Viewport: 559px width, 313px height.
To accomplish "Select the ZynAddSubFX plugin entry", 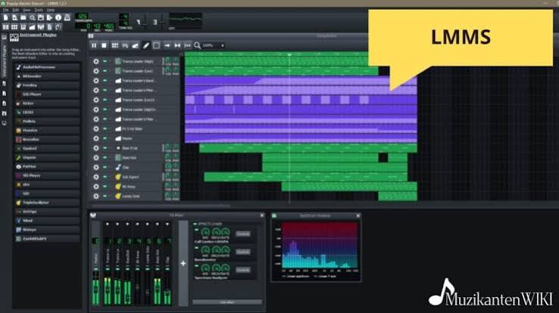I will (47, 239).
